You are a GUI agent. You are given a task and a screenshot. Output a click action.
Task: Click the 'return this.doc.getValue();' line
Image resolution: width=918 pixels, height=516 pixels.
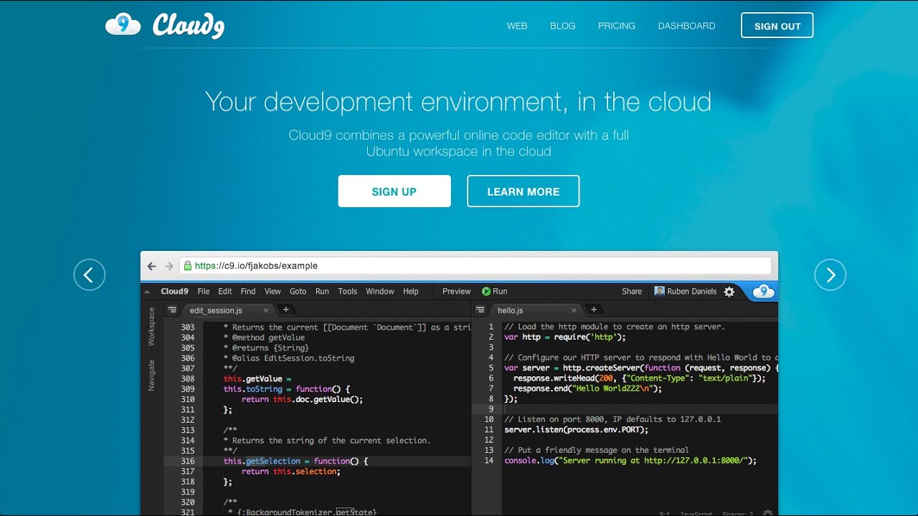303,399
